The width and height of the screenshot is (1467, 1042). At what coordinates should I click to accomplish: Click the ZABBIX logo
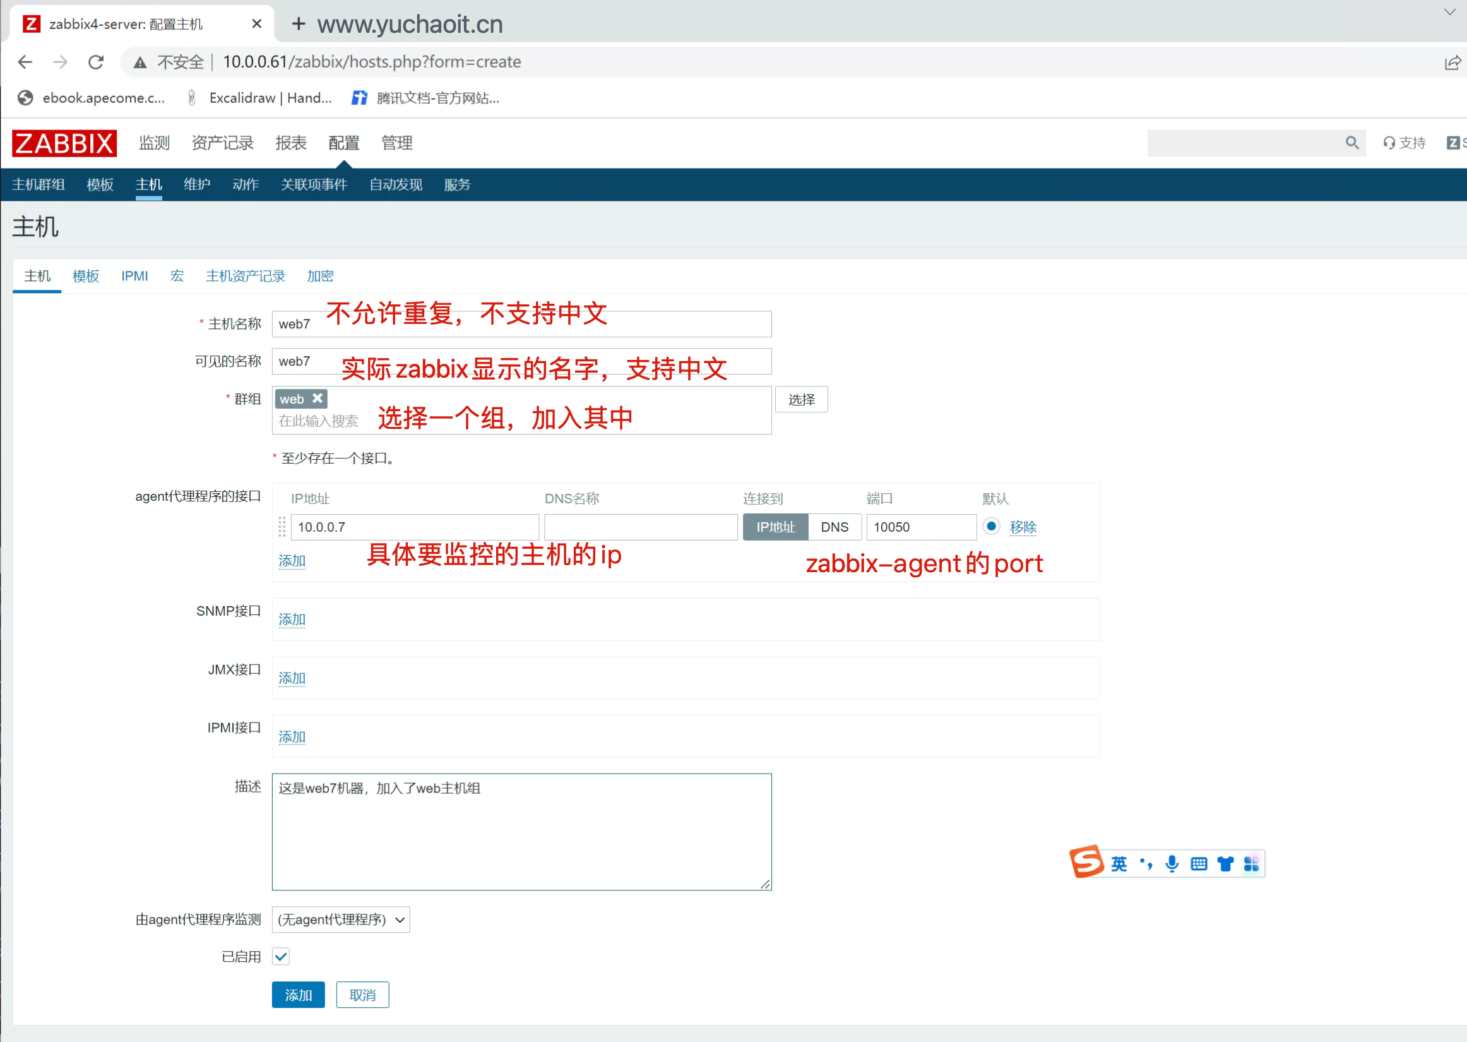pos(64,143)
